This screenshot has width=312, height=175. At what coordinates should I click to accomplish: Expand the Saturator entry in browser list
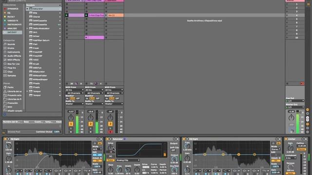coord(27,9)
